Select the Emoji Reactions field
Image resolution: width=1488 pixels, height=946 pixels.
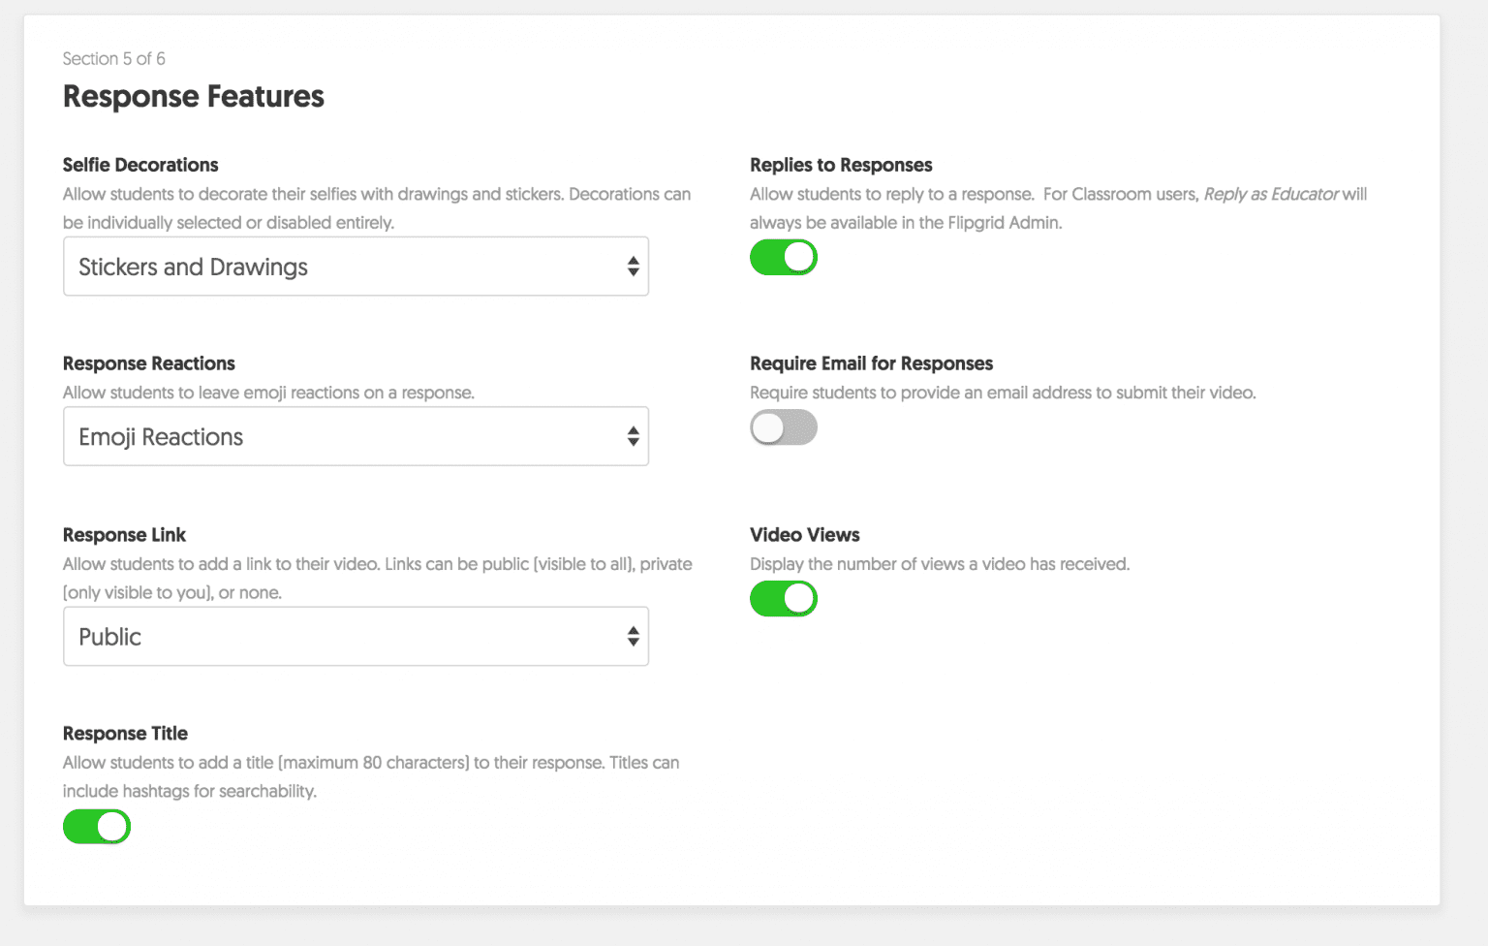(291, 436)
